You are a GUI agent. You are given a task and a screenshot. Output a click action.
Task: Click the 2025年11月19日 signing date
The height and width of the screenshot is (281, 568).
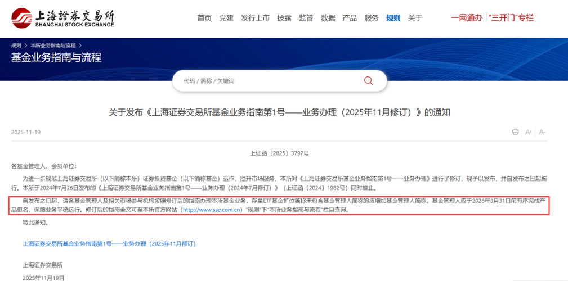tap(43, 278)
